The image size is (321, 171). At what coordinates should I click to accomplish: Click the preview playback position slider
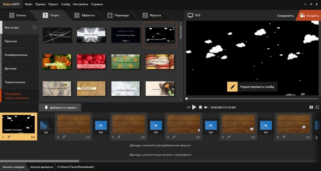coord(252,99)
